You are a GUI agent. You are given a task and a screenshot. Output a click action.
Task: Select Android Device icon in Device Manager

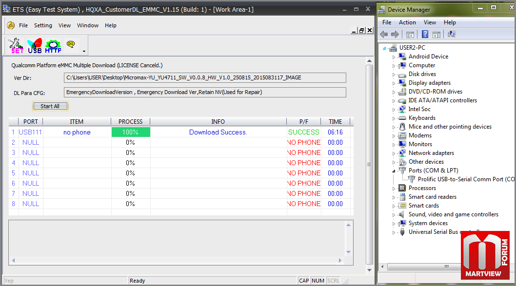[402, 57]
